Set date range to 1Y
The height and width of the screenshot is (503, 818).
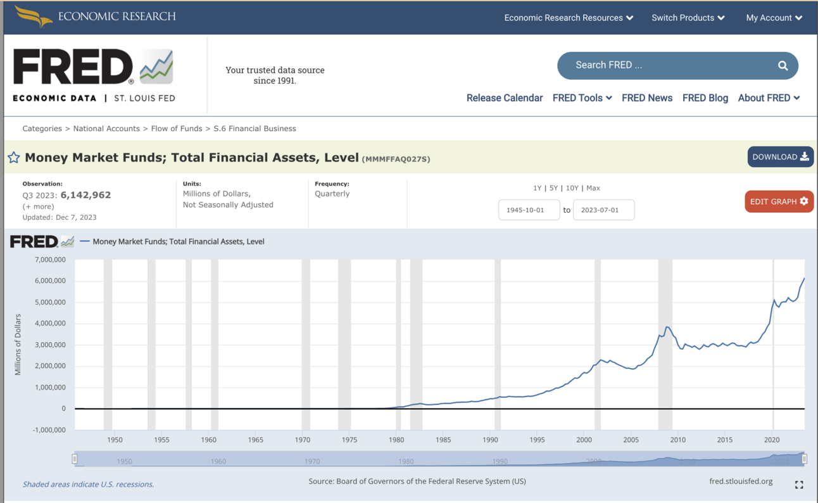(538, 188)
